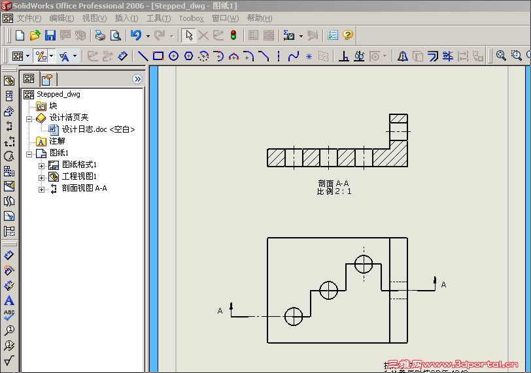Select the Sketch Fillet tool
The image size is (531, 373).
248,56
